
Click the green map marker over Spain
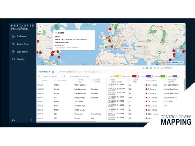coord(106,47)
